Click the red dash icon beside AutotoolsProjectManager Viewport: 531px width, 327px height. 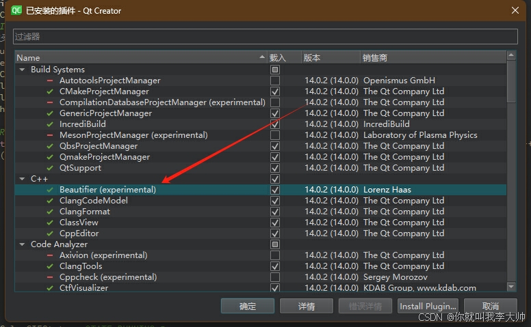click(x=50, y=81)
